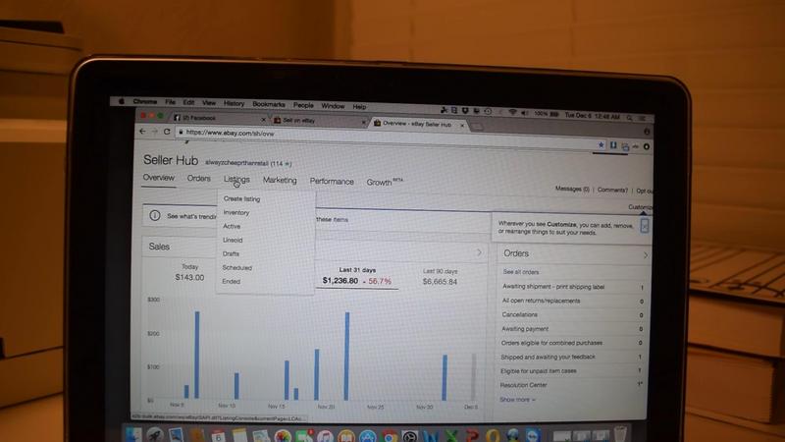This screenshot has height=442, width=785.
Task: Select Create listing from Listings menu
Action: point(241,199)
